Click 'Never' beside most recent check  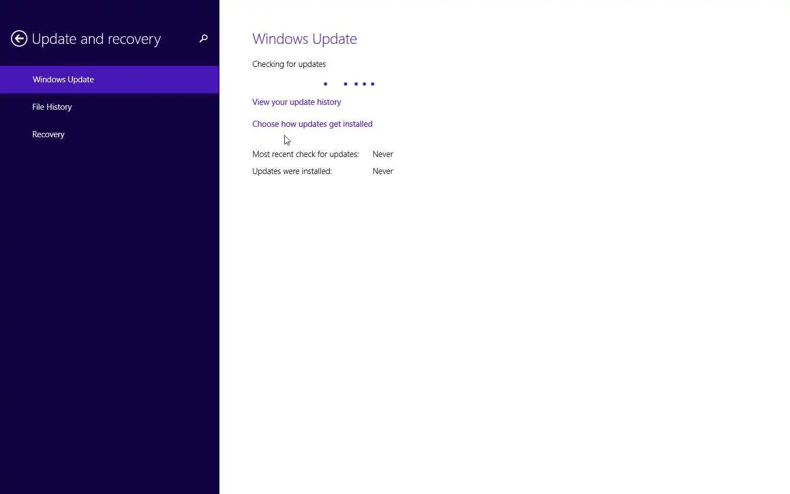click(383, 154)
